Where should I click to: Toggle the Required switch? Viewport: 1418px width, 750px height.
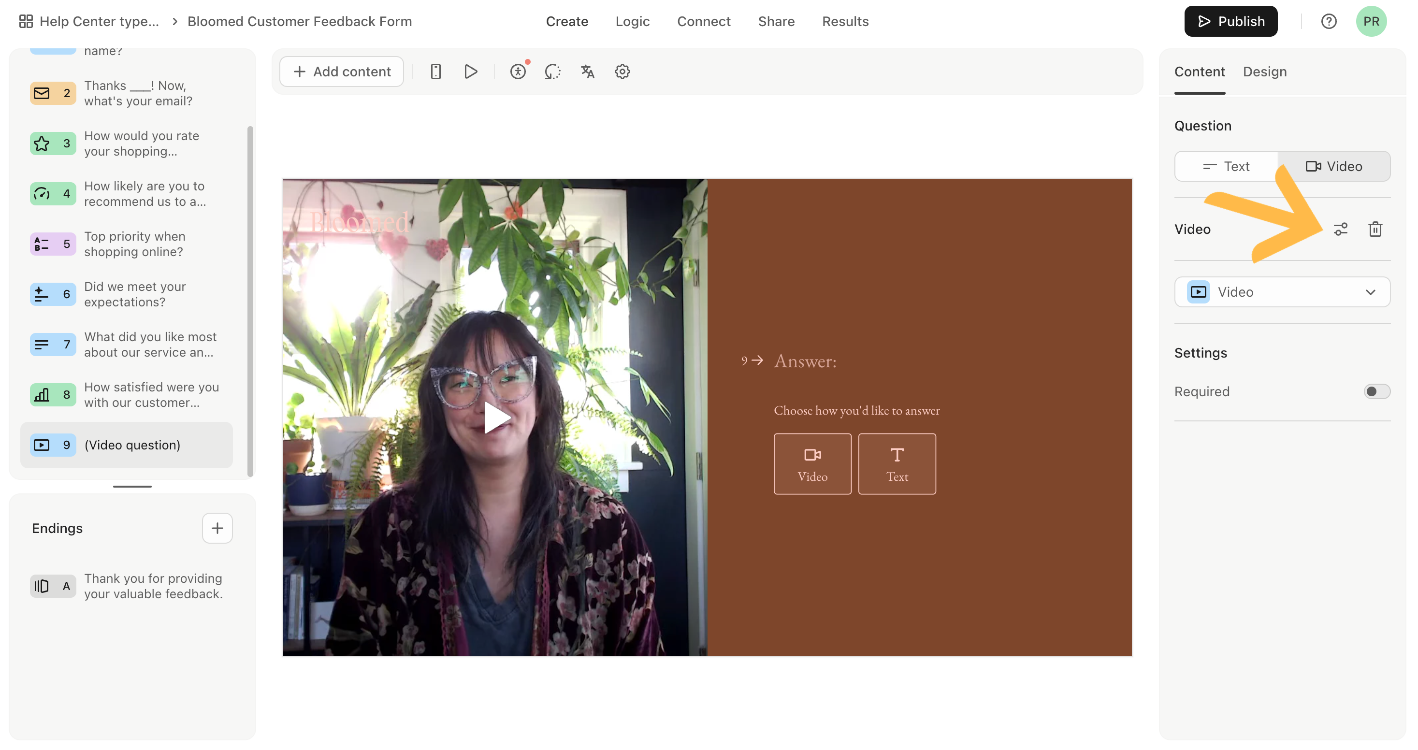pos(1377,391)
